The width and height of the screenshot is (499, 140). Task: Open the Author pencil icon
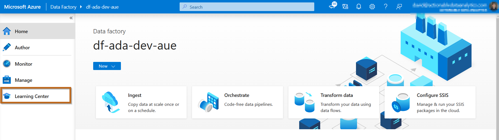click(x=7, y=47)
